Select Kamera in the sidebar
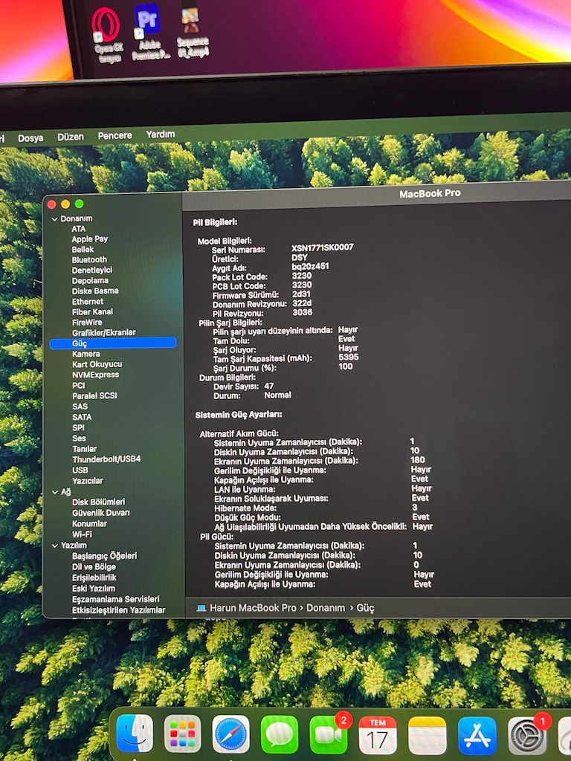 tap(86, 354)
